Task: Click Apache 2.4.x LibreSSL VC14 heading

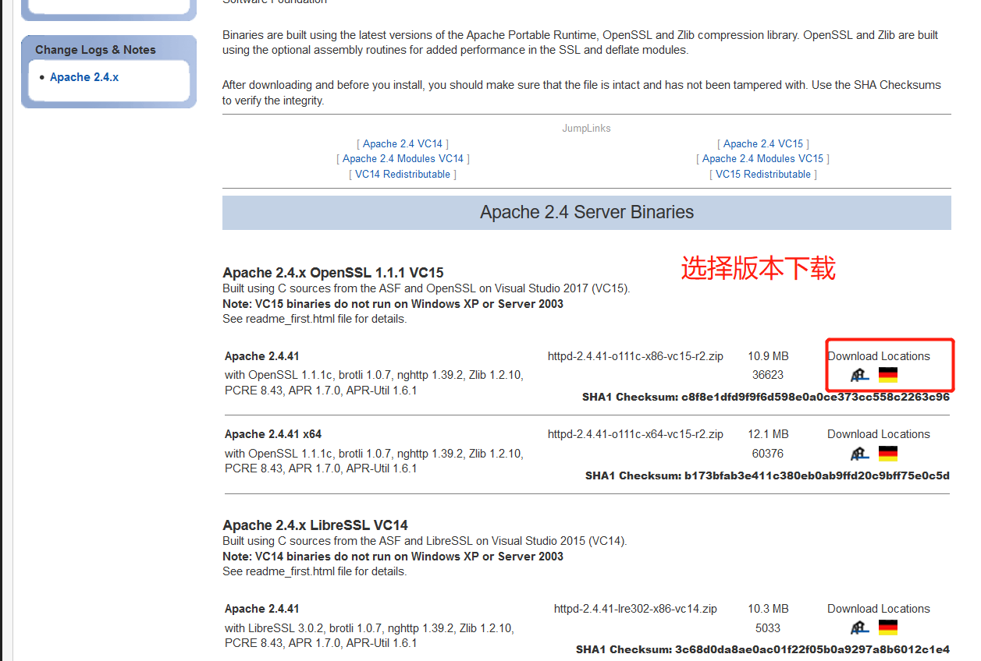Action: (315, 525)
